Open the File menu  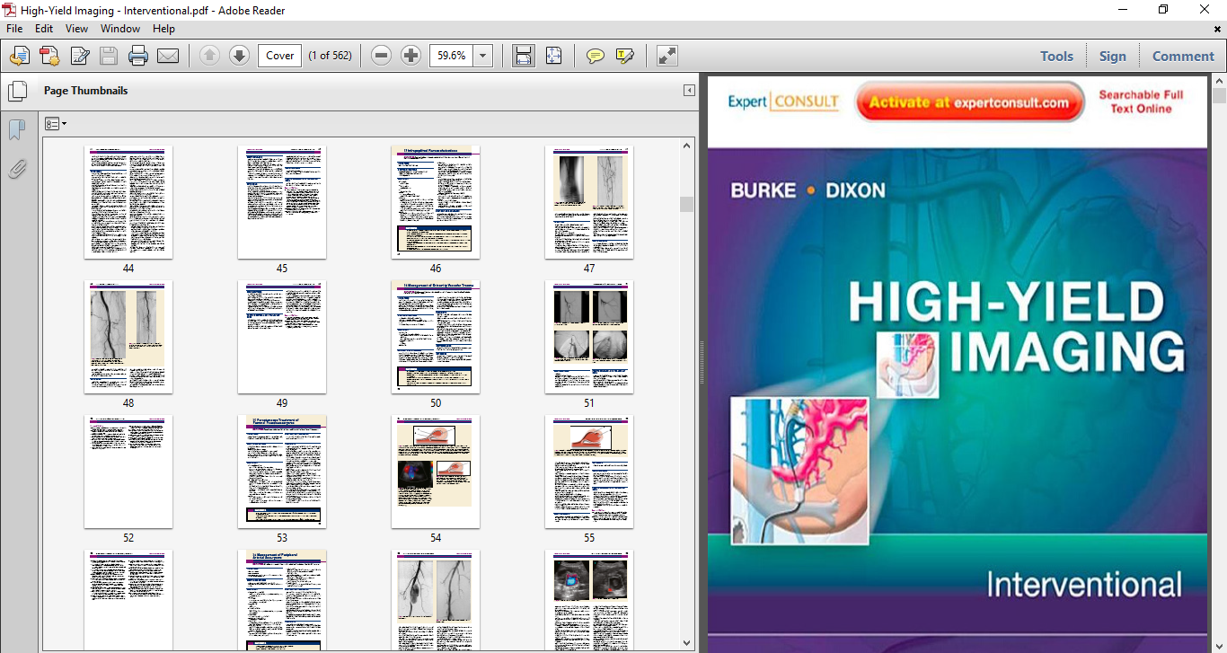[14, 29]
